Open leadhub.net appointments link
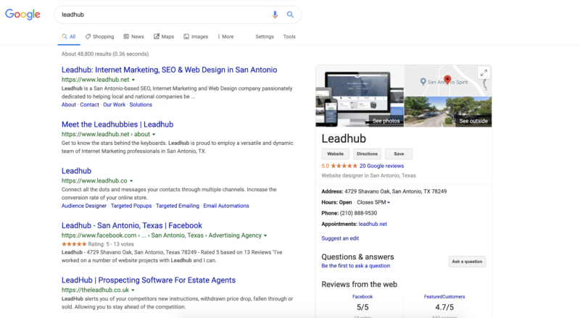Image resolution: width=580 pixels, height=318 pixels. [x=373, y=224]
